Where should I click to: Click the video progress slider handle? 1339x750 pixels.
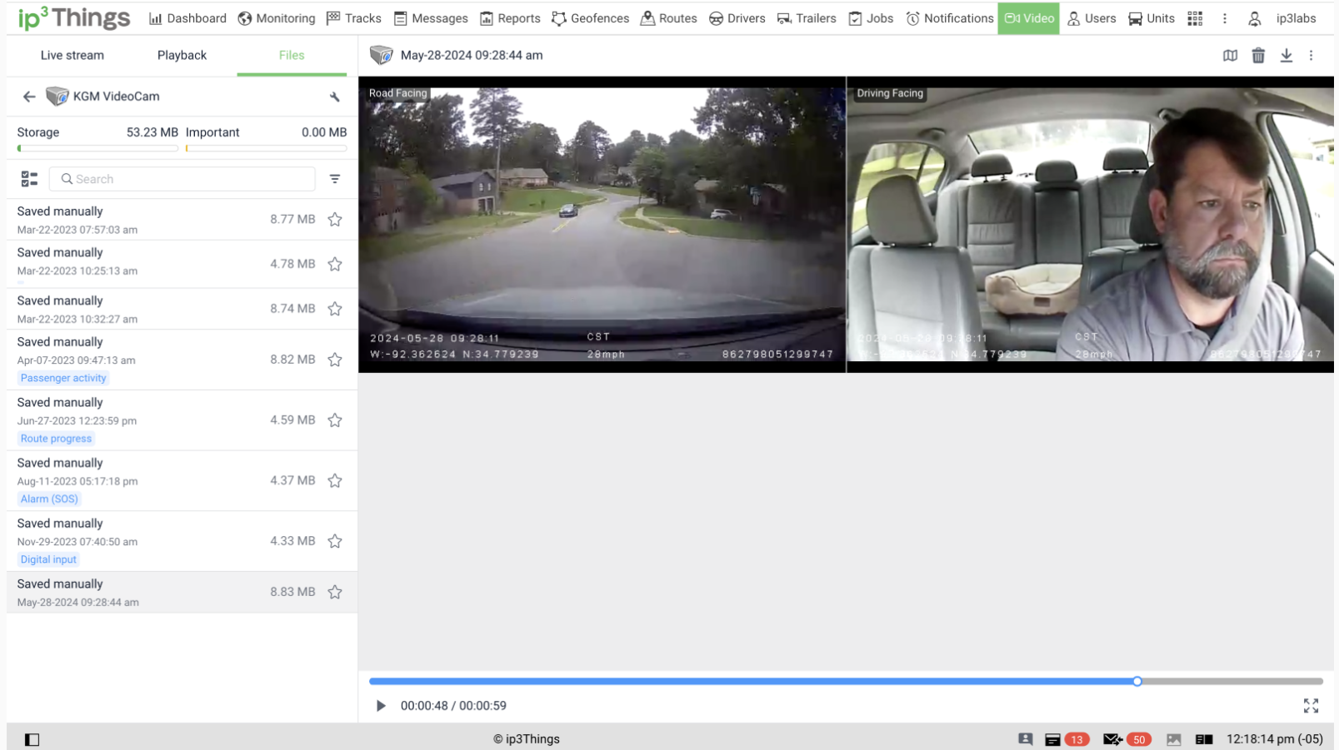[x=1137, y=682]
